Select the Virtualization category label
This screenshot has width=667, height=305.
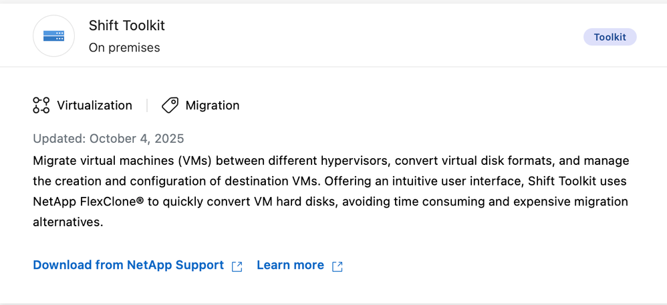(x=94, y=105)
